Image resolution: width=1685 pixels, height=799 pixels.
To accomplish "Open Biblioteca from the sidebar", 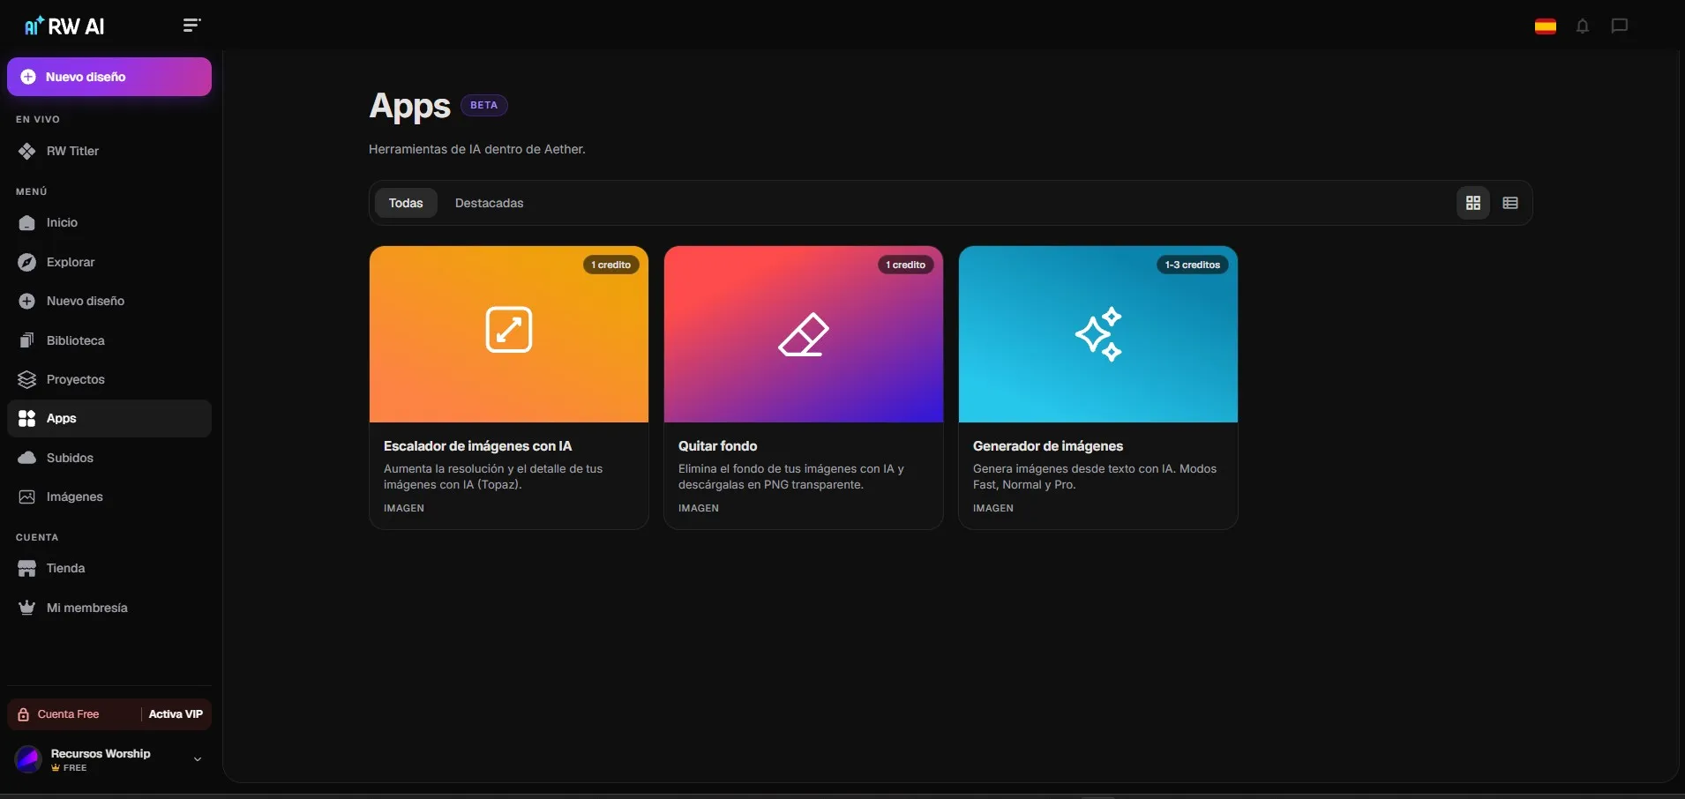I will (x=109, y=340).
